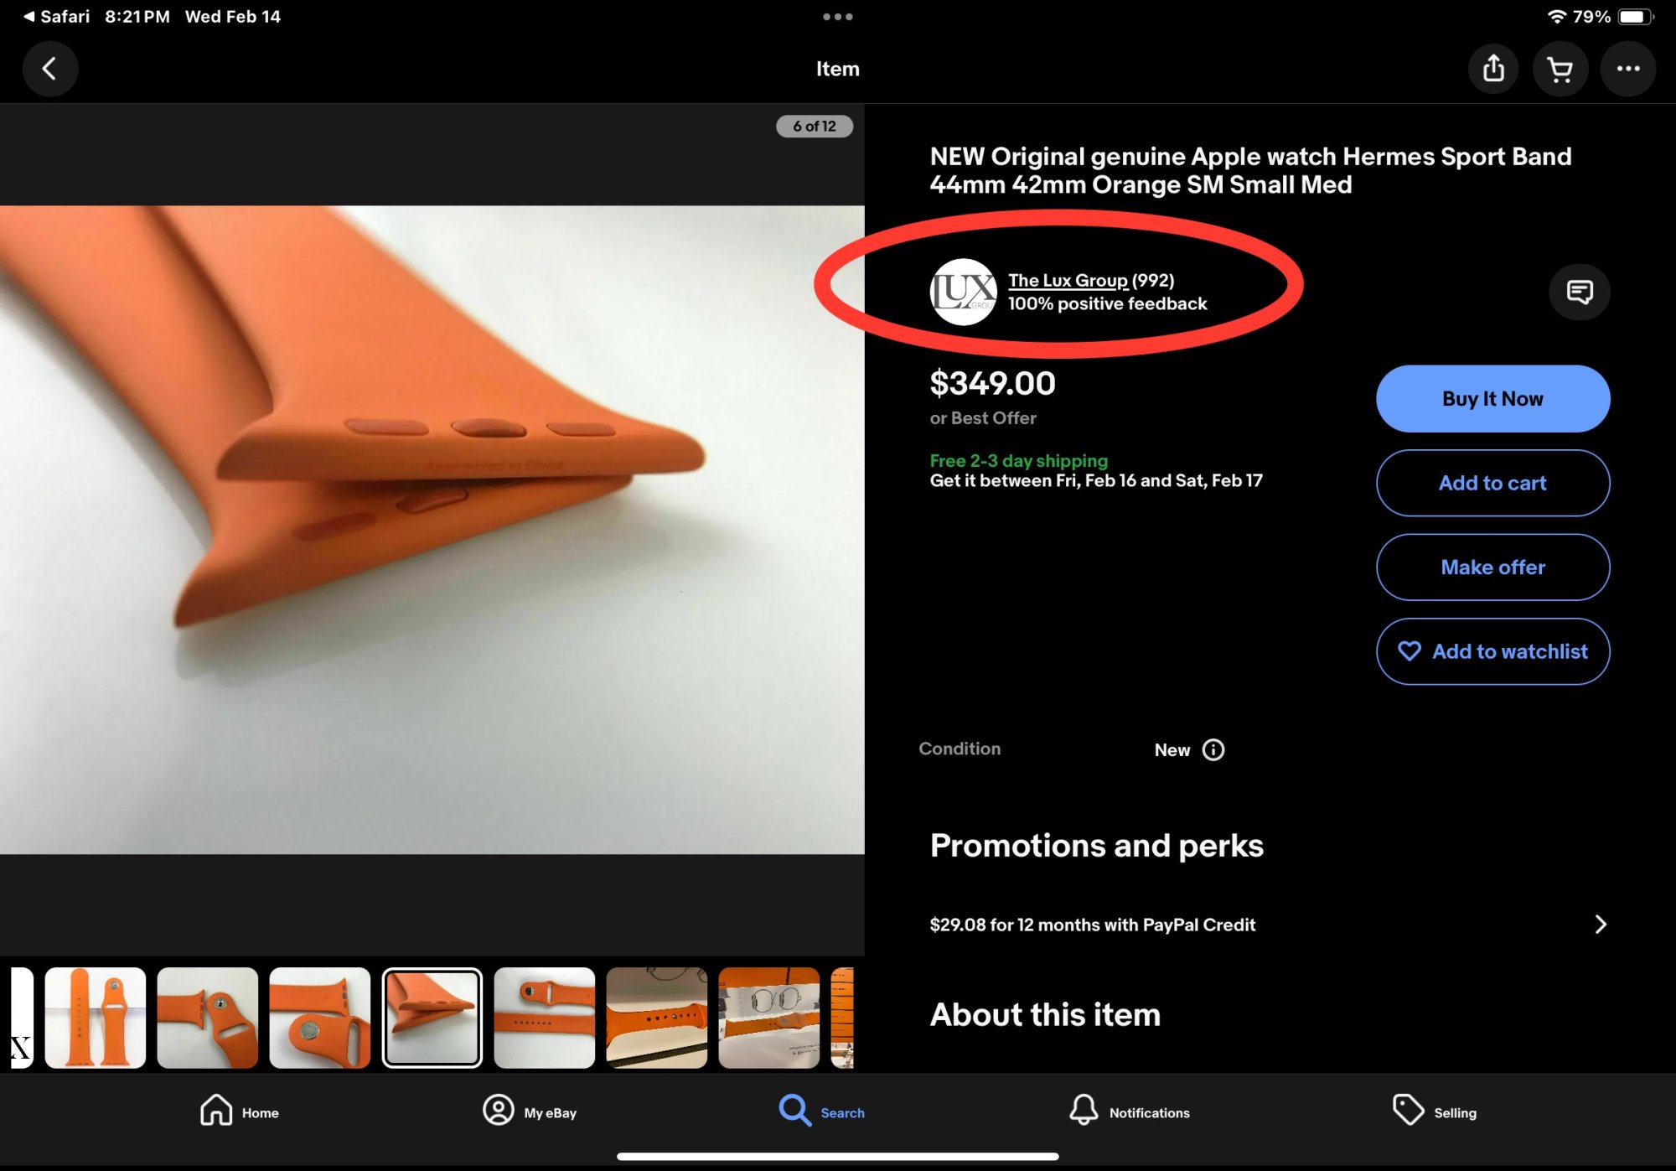The image size is (1676, 1171).
Task: Click Add to cart button
Action: click(1492, 483)
